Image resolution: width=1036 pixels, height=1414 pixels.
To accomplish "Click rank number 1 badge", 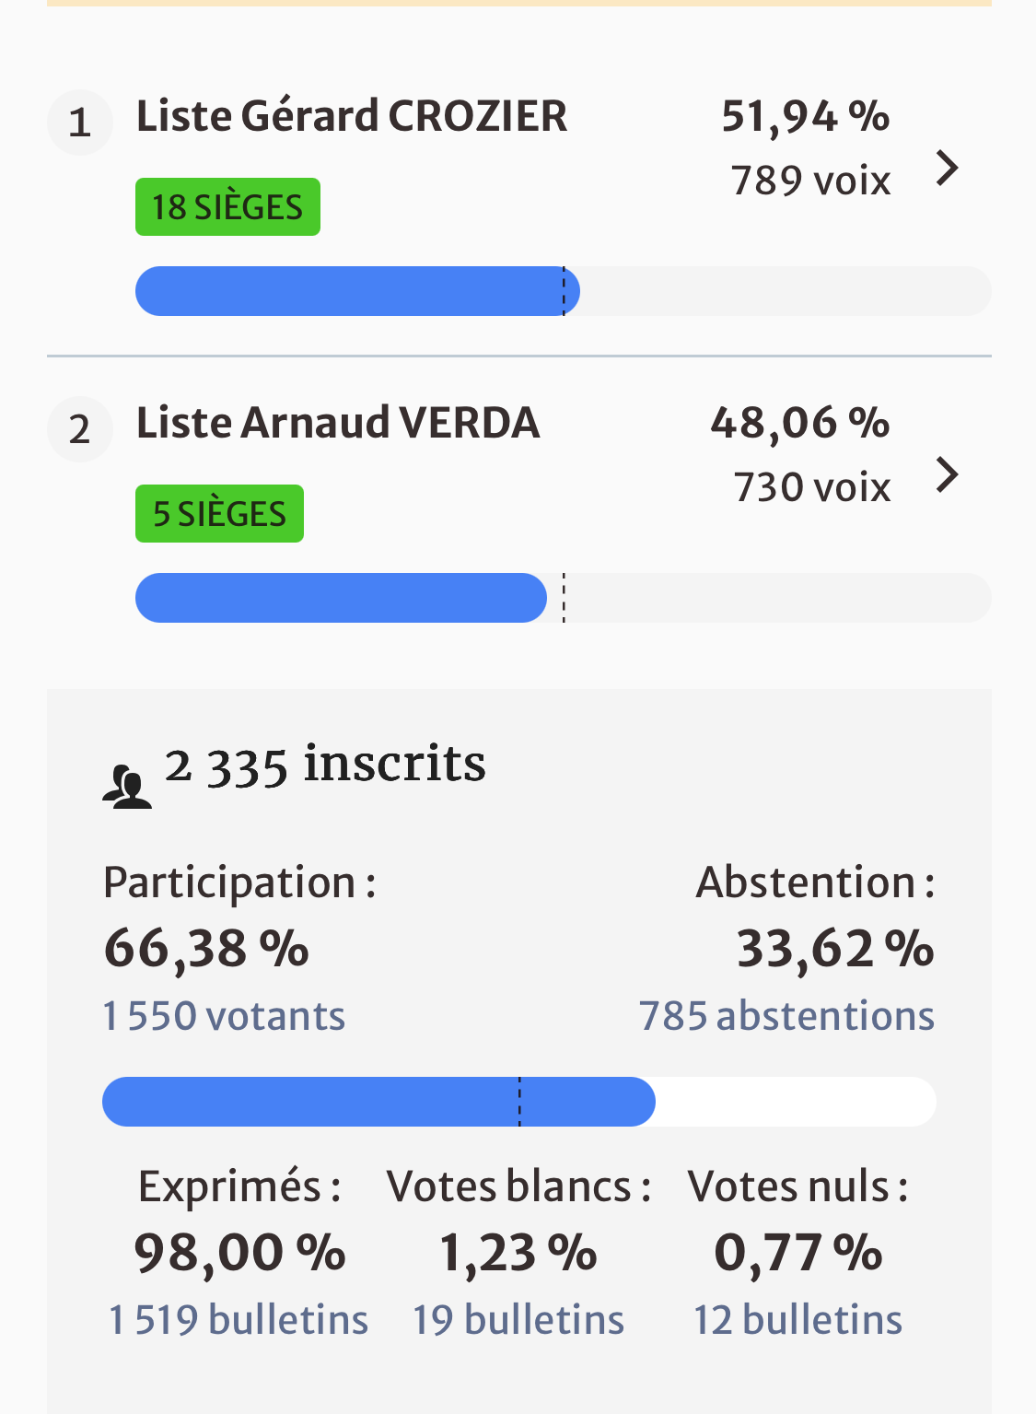I will pos(80,123).
